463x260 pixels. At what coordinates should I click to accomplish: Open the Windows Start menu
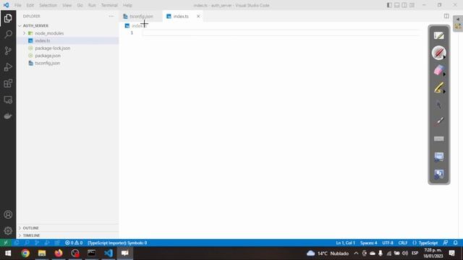tap(8, 253)
